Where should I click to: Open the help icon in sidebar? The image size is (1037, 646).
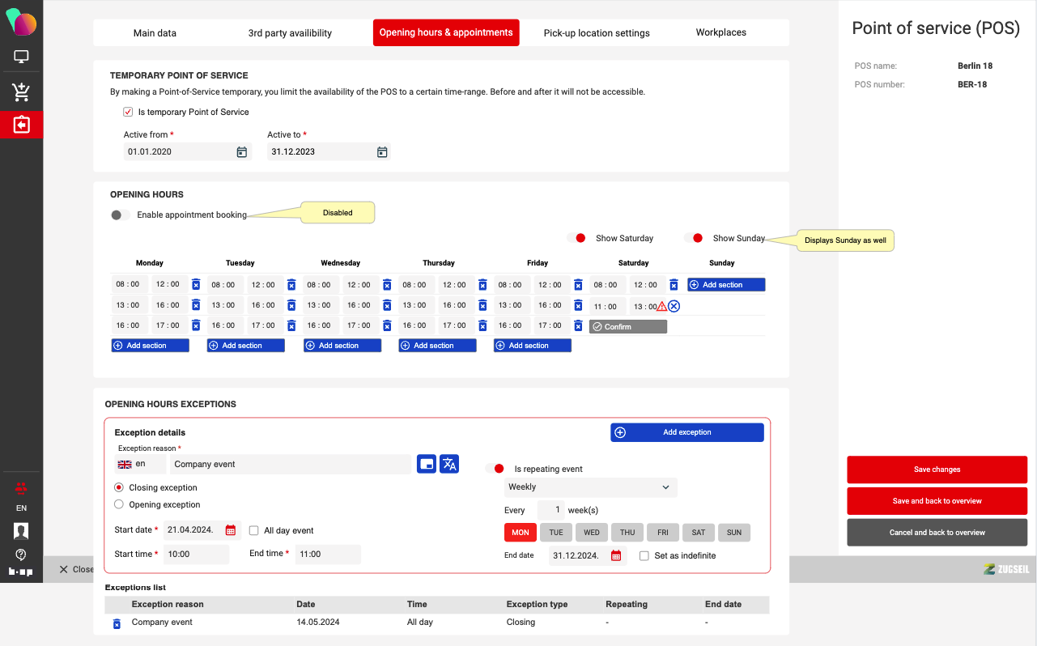click(21, 555)
